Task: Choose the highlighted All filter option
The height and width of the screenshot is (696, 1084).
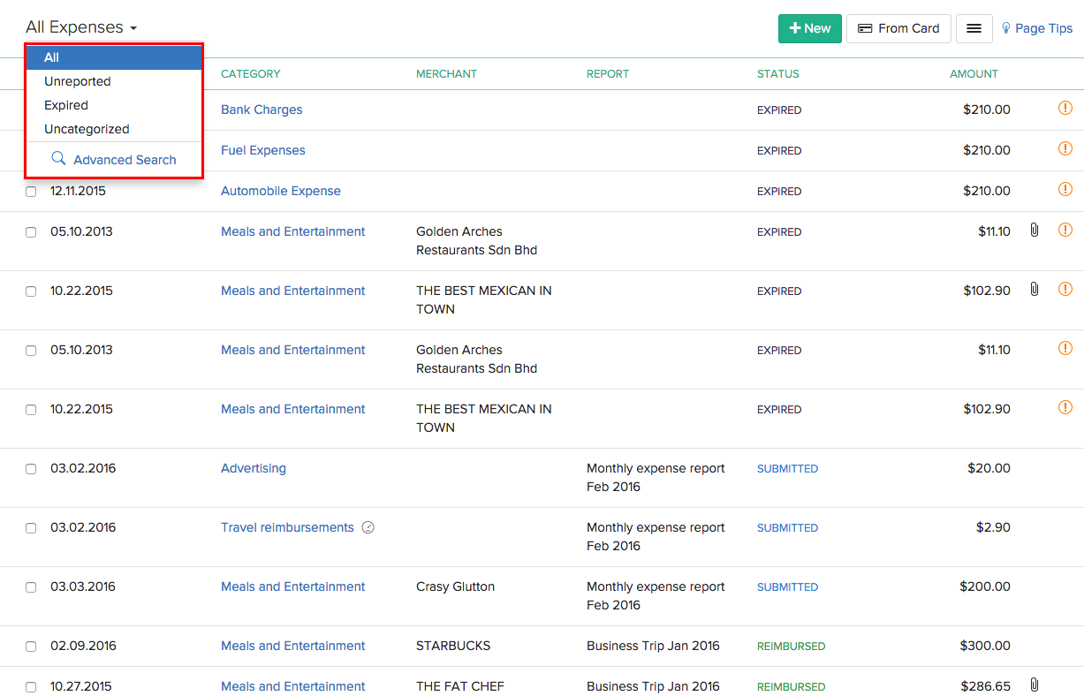Action: click(52, 57)
